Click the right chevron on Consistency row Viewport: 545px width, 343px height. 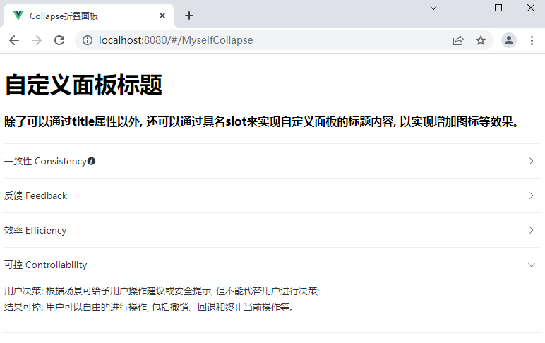(531, 161)
